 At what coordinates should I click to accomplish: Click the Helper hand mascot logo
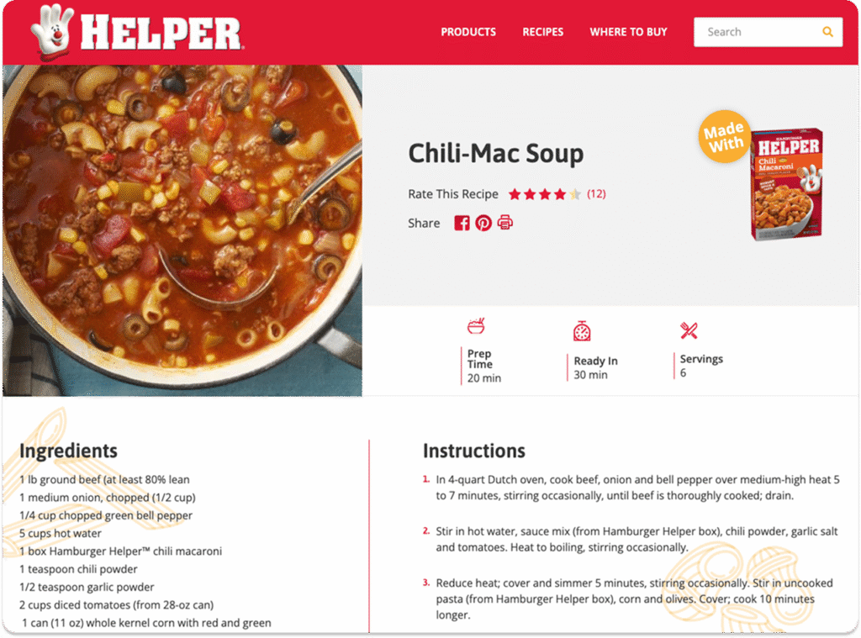click(x=51, y=31)
